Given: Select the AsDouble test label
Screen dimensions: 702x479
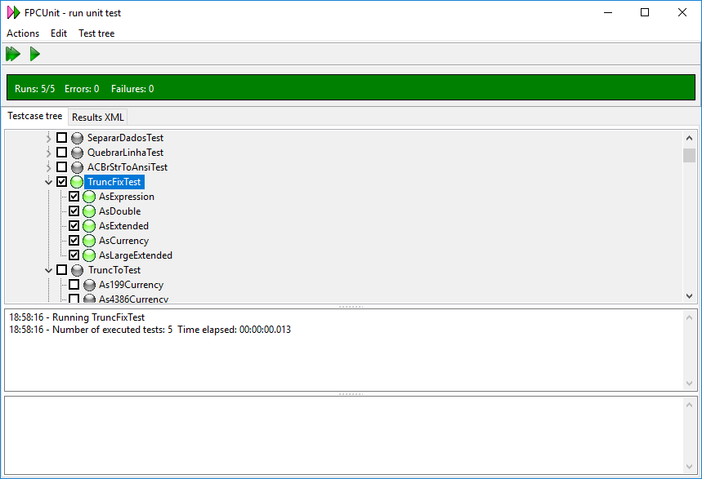Looking at the screenshot, I should [x=120, y=211].
